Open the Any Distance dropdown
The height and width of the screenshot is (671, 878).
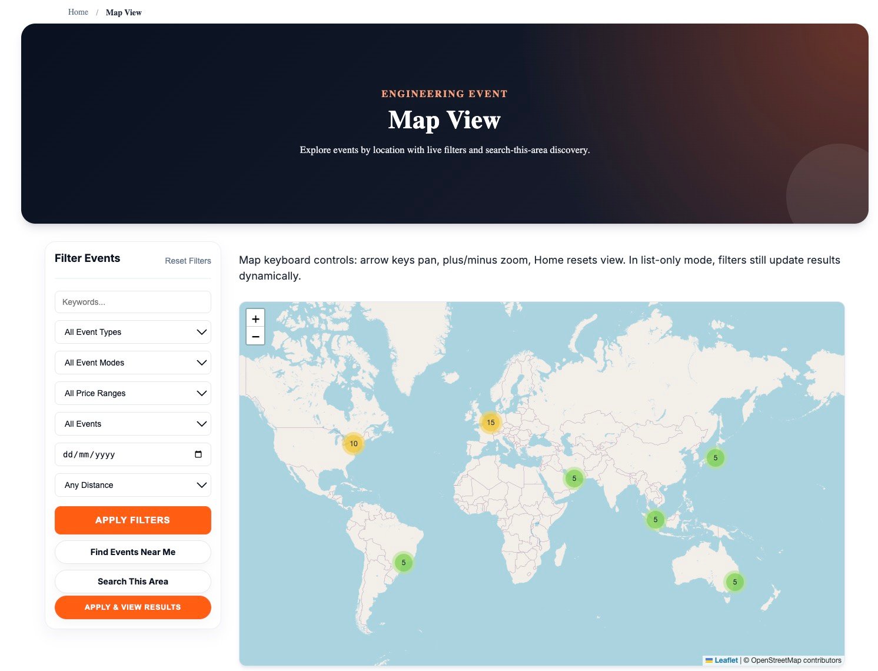tap(132, 485)
